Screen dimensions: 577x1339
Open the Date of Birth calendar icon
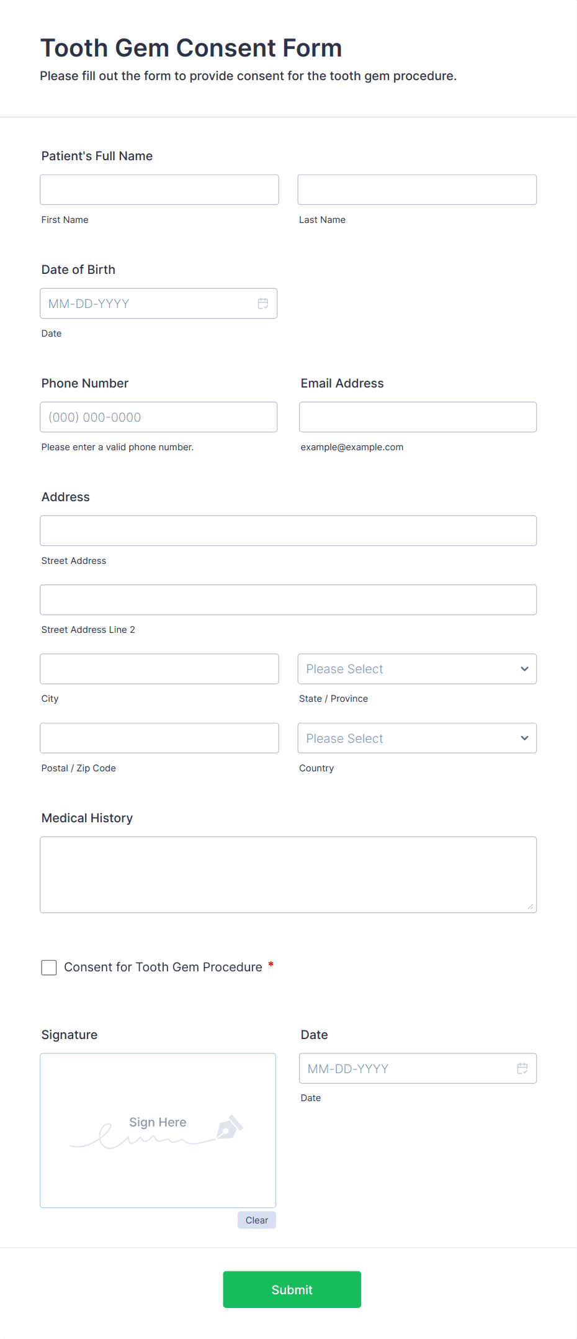(262, 303)
